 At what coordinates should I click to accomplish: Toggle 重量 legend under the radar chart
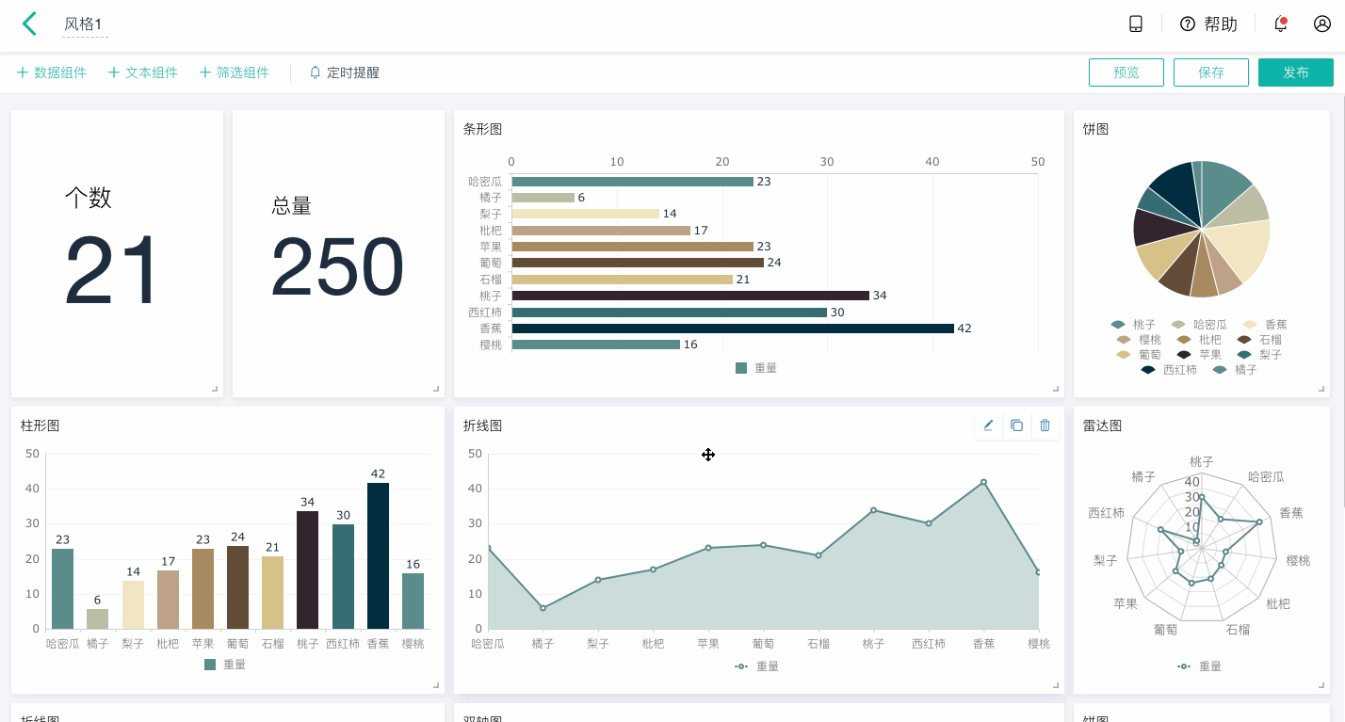[x=1200, y=666]
